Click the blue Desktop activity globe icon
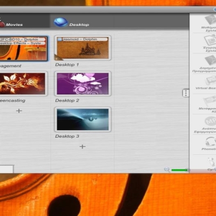This screenshot has width=216, height=216. pyautogui.click(x=60, y=22)
